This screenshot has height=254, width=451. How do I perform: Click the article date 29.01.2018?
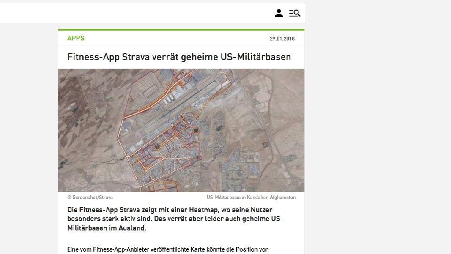click(282, 39)
